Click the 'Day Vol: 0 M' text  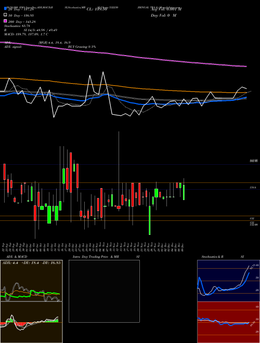point(163,15)
